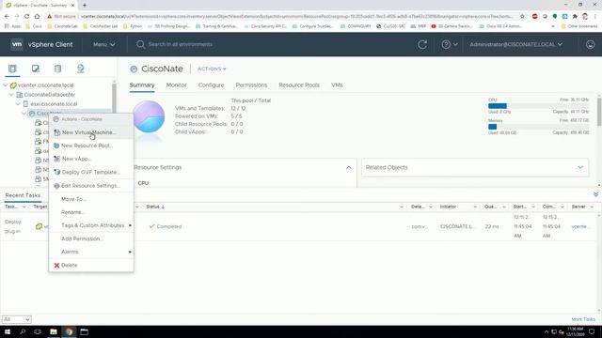Sort tasks by Server column
The height and width of the screenshot is (338, 602).
point(578,207)
